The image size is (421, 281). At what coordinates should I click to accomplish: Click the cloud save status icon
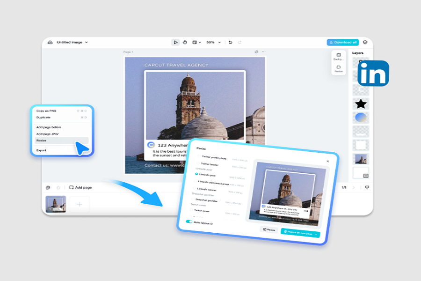coord(50,43)
